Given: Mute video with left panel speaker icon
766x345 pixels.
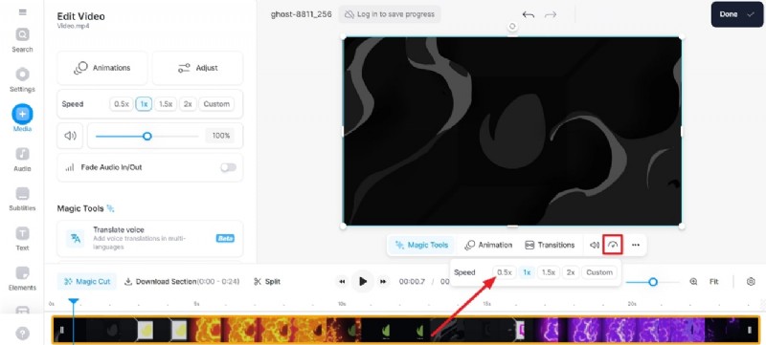Looking at the screenshot, I should (x=70, y=136).
